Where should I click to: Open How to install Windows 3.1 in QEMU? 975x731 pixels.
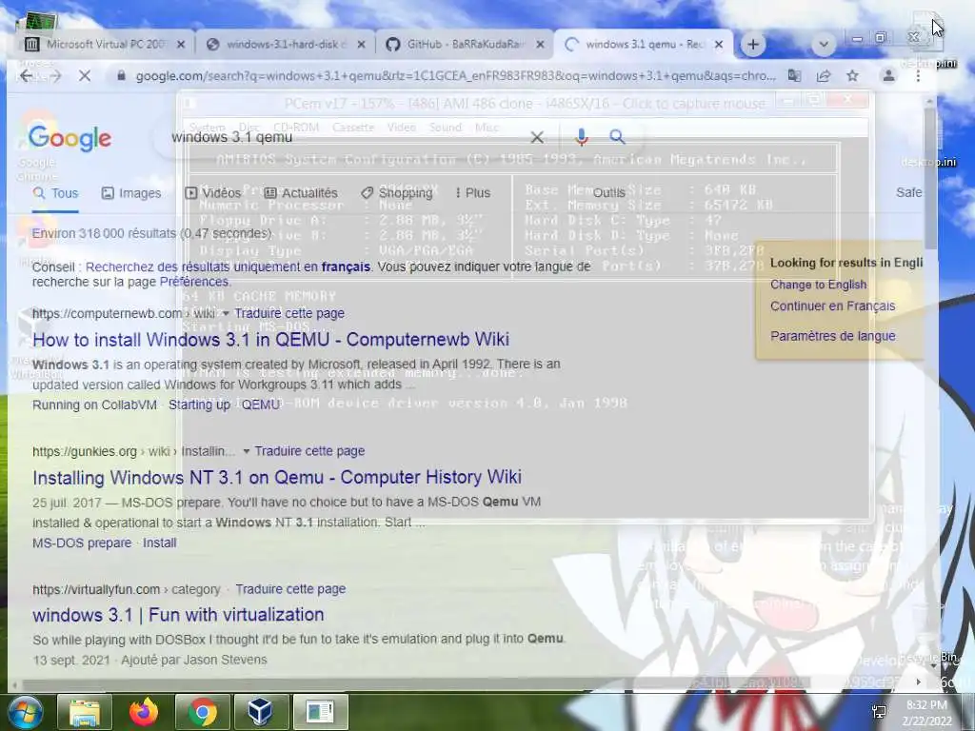(x=271, y=340)
